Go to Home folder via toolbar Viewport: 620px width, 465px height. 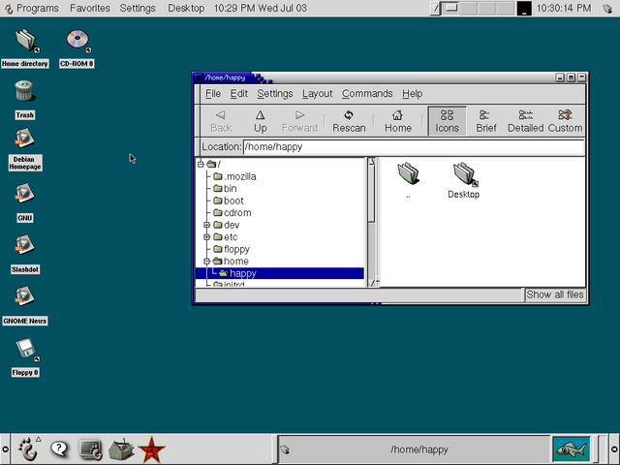(398, 121)
